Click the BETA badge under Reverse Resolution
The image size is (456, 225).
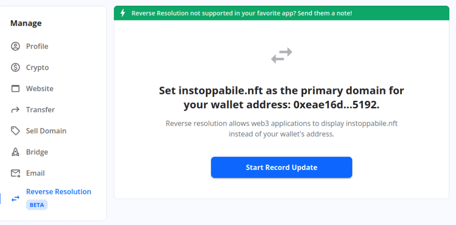pos(37,205)
